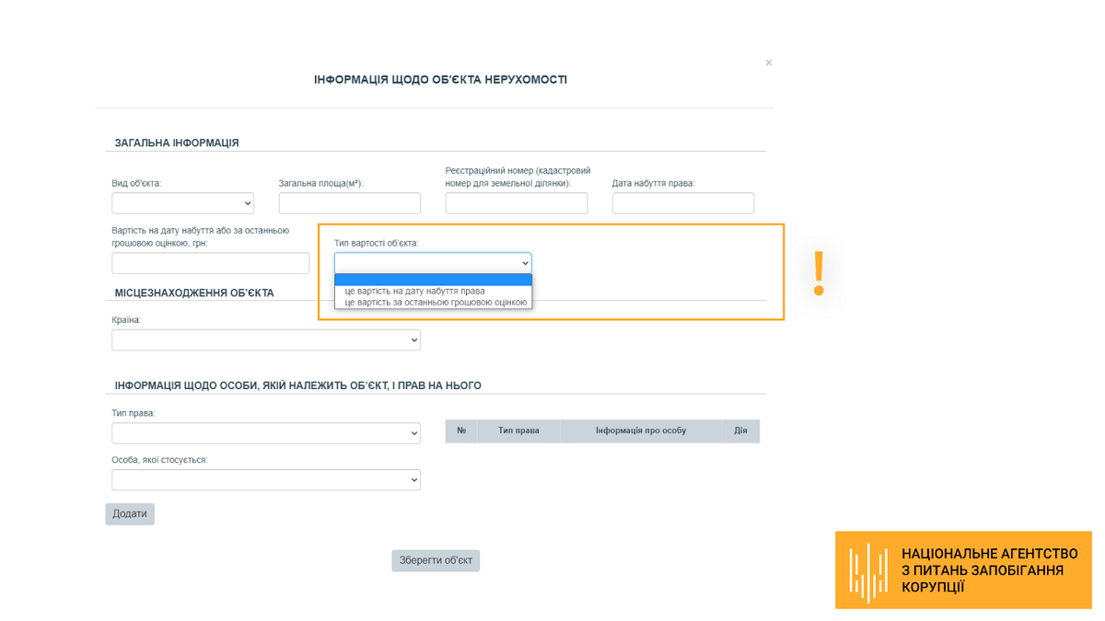Click the Дата набуття права field
1105x621 pixels.
(682, 203)
